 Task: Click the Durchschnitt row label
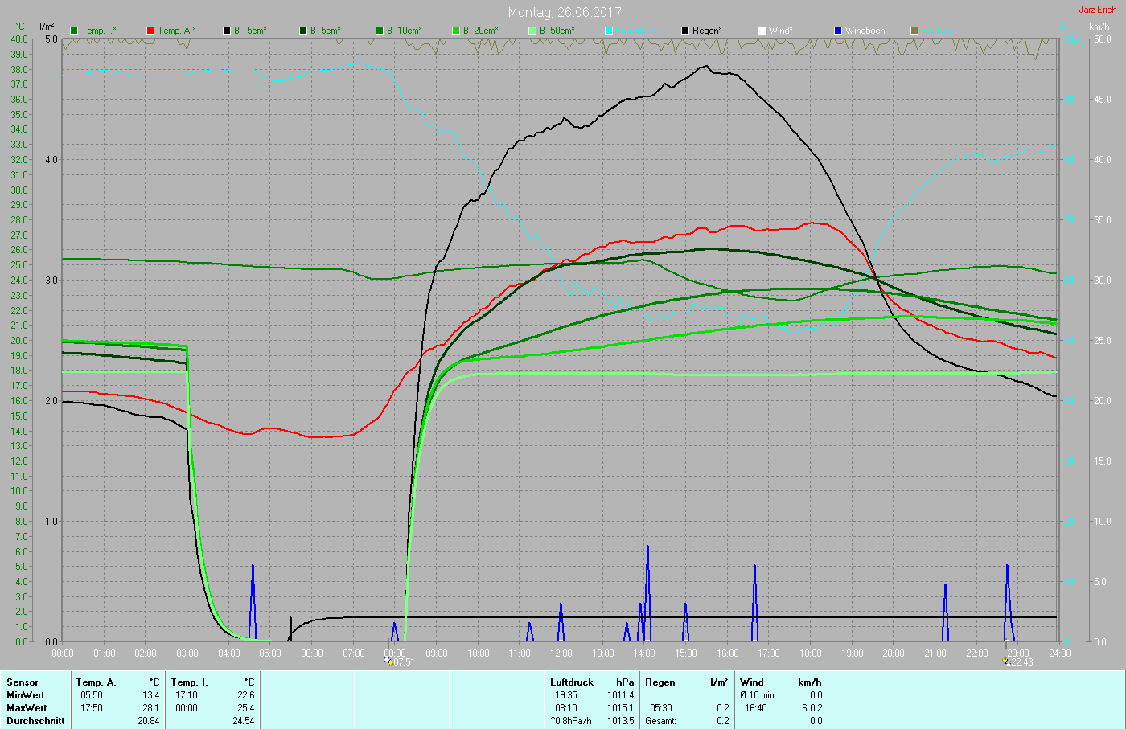[x=35, y=721]
